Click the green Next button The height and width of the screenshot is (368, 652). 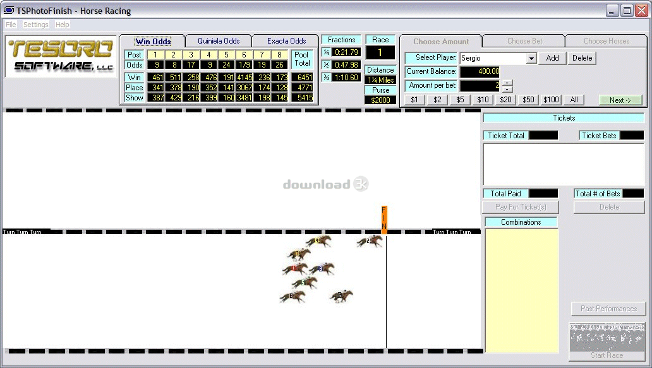(620, 100)
